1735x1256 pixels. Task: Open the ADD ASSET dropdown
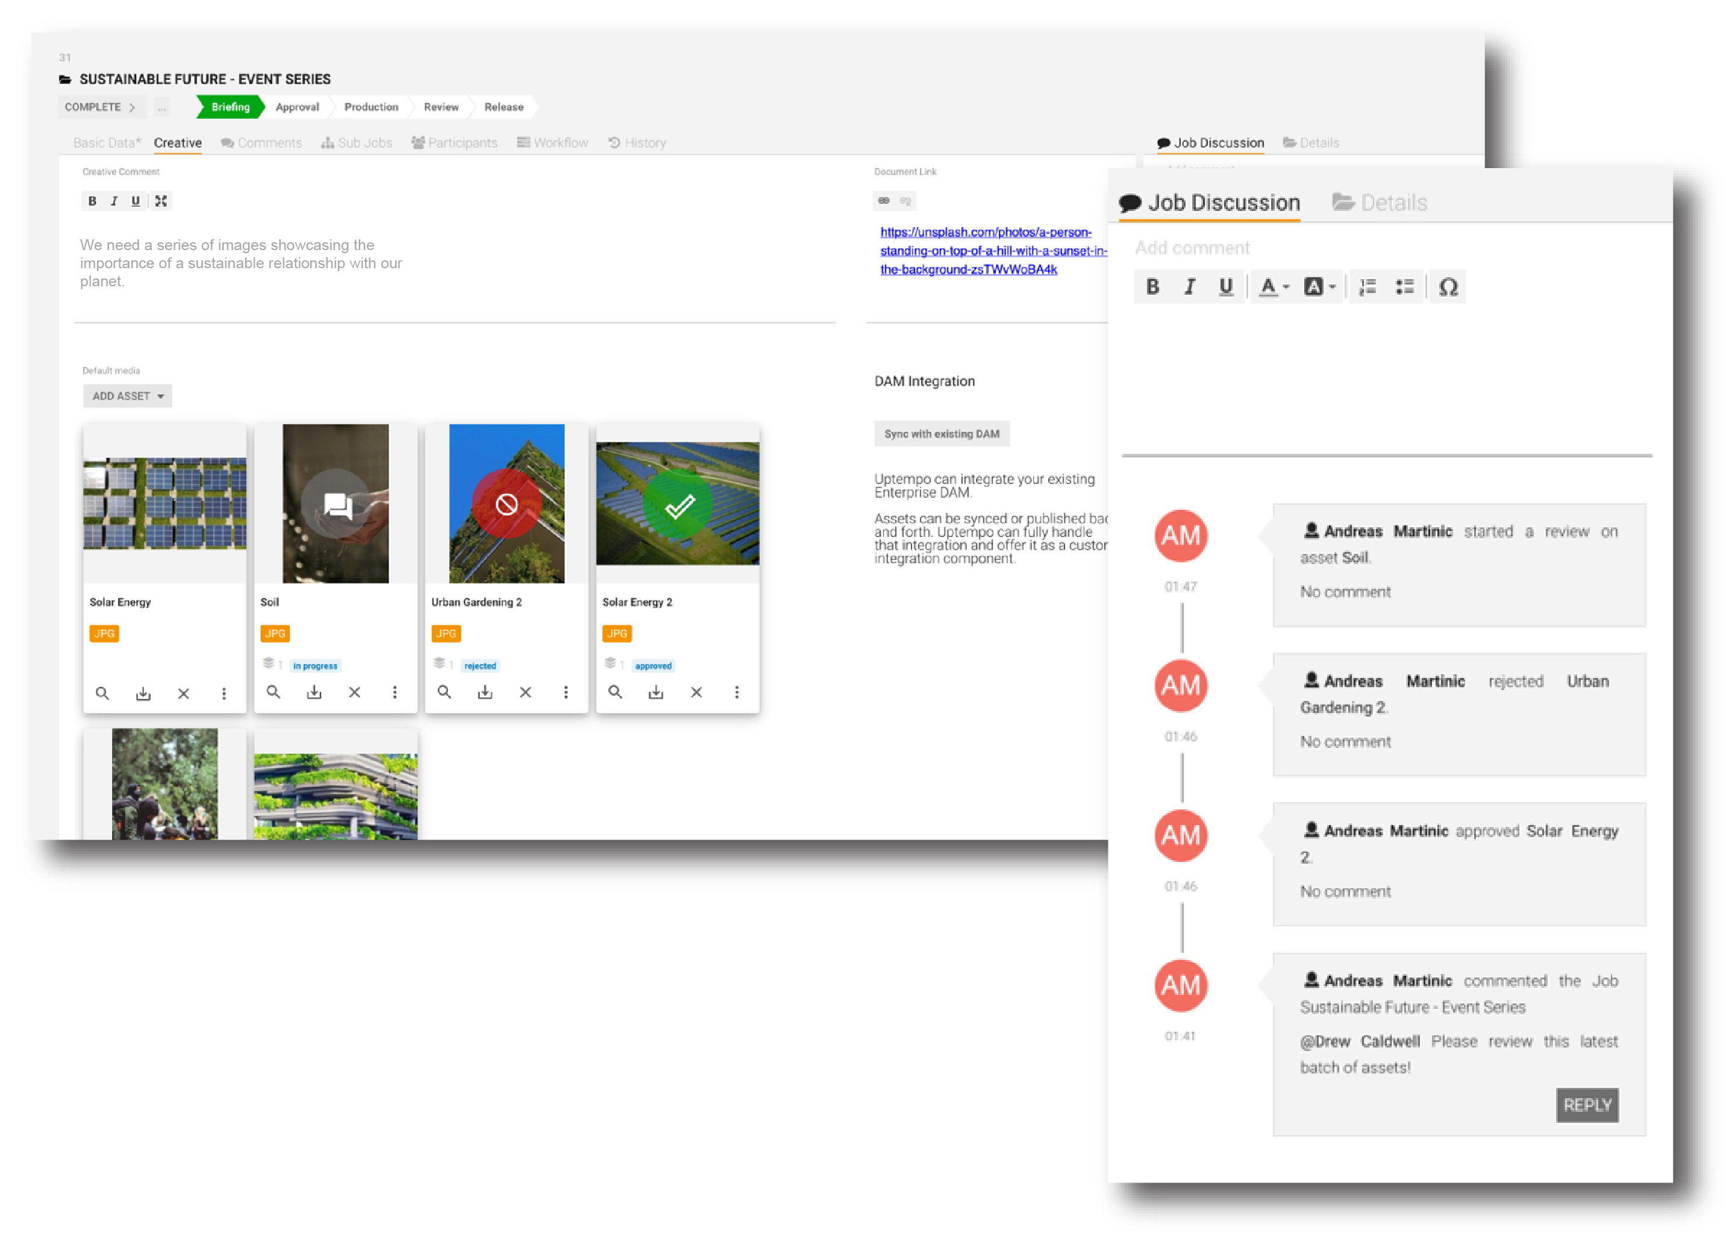click(x=127, y=396)
